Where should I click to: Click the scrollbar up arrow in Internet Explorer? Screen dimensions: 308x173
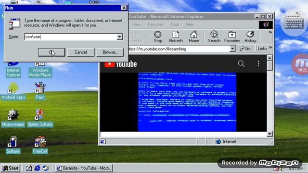(x=269, y=58)
